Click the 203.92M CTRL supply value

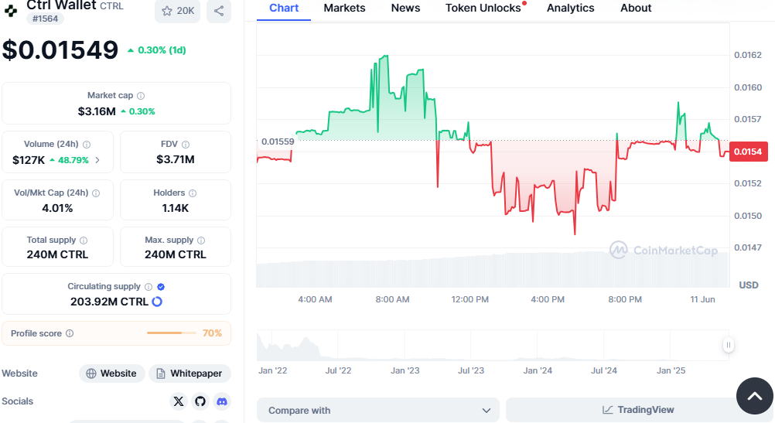(109, 302)
